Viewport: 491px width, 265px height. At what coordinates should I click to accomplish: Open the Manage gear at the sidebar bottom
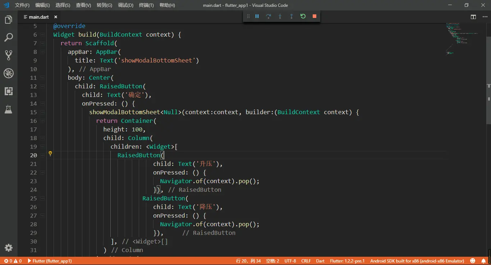(x=9, y=248)
